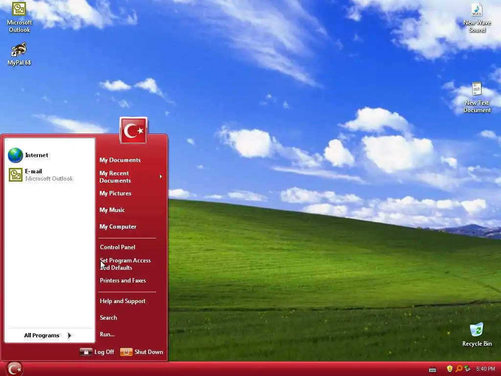
Task: Click the Safely Remove Hardware tray icon
Action: click(467, 369)
